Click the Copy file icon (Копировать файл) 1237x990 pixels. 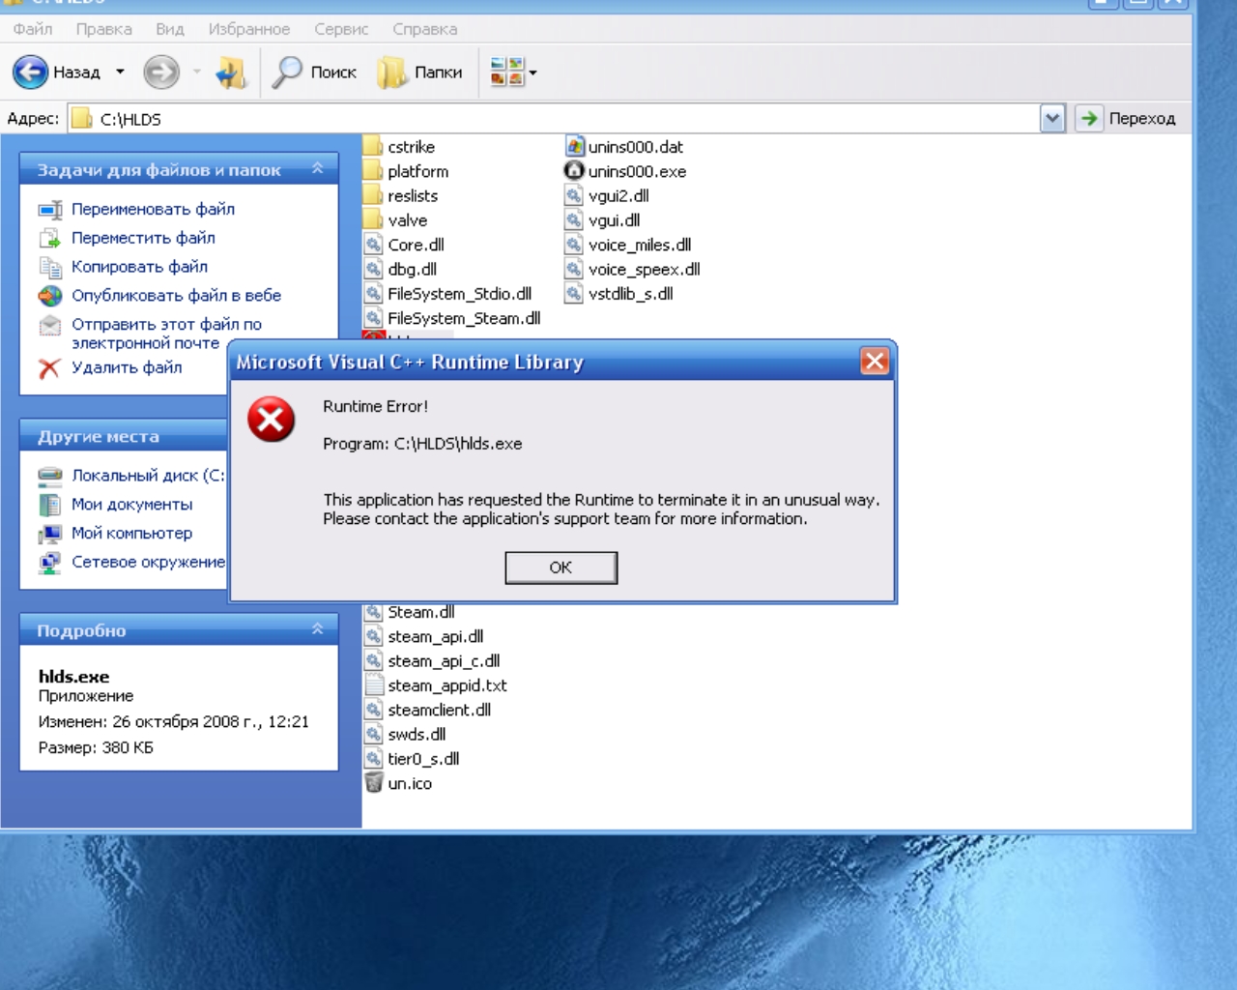[50, 267]
